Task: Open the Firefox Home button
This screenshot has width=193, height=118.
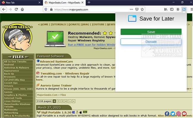Action: click(22, 9)
